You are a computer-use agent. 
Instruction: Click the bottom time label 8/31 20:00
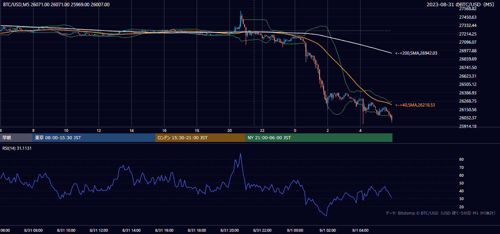230,230
